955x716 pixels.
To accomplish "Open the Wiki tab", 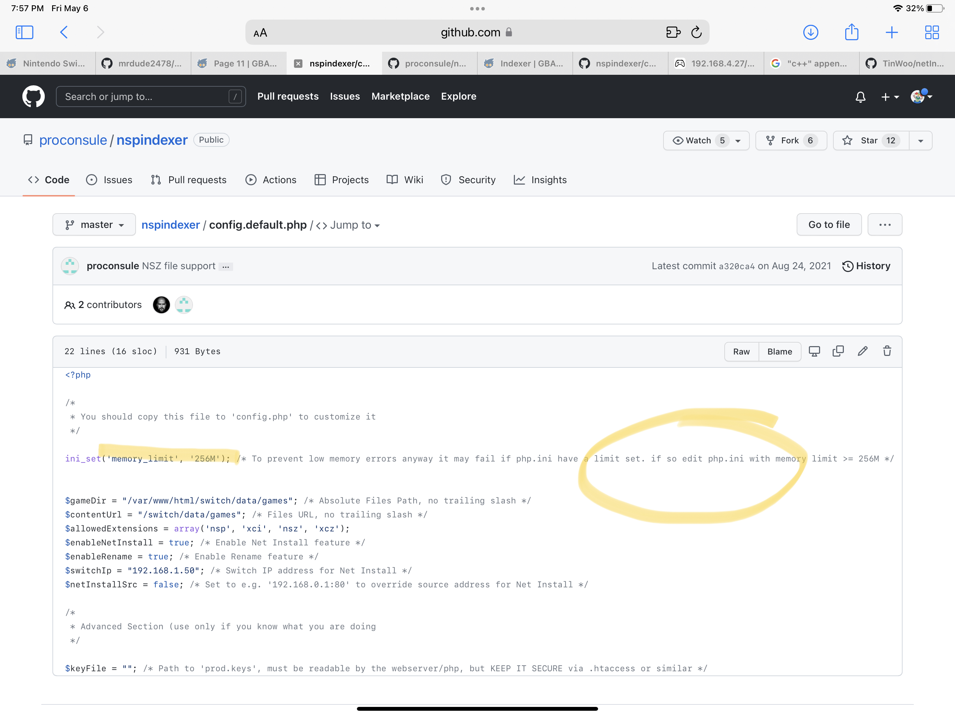I will [404, 180].
